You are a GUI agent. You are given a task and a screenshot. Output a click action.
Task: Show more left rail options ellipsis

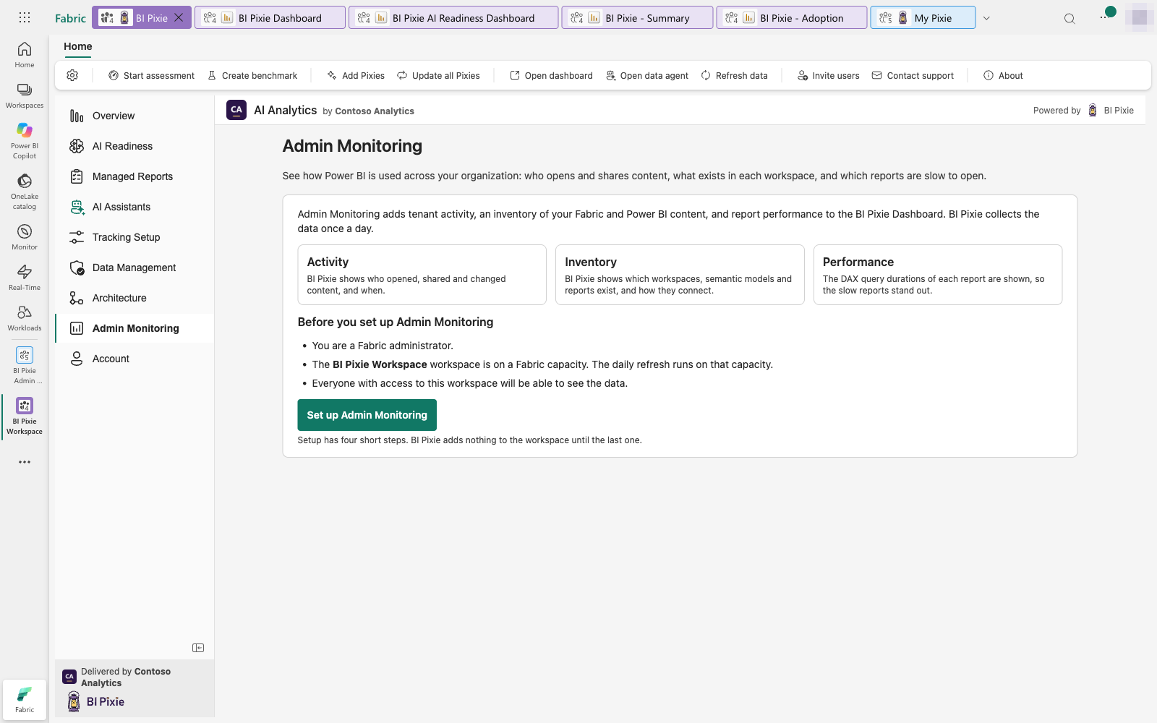click(25, 462)
